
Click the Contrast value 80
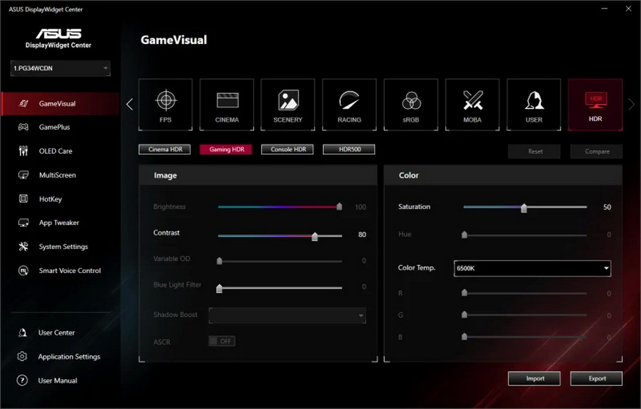(362, 235)
